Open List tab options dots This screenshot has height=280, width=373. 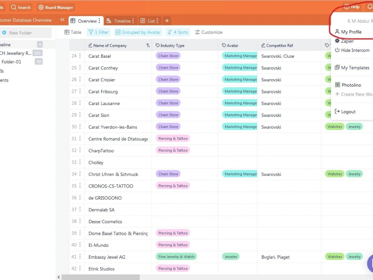[157, 21]
